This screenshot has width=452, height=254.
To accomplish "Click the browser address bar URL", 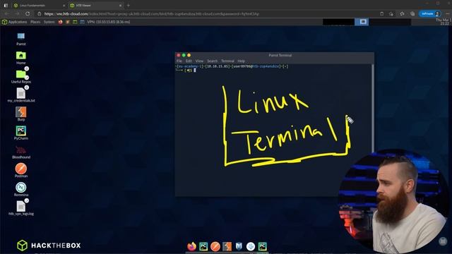I will pyautogui.click(x=152, y=13).
